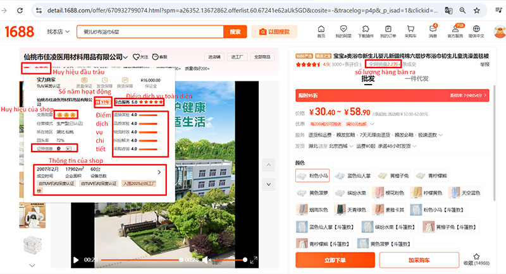This screenshot has width=506, height=274.
Task: Open the 消息 messages icon with badge
Action: [x=433, y=29]
